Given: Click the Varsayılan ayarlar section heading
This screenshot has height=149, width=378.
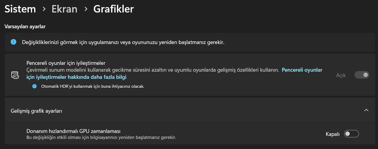Looking at the screenshot, I should pos(25,26).
